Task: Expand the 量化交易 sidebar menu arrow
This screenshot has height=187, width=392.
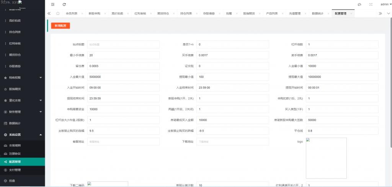Action: click(41, 100)
